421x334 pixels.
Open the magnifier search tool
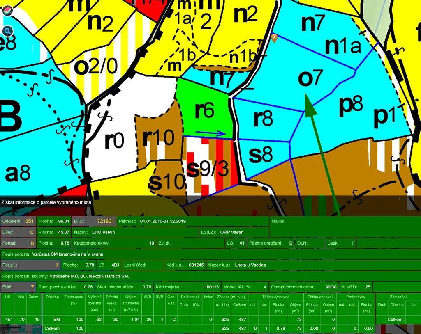(8, 31)
